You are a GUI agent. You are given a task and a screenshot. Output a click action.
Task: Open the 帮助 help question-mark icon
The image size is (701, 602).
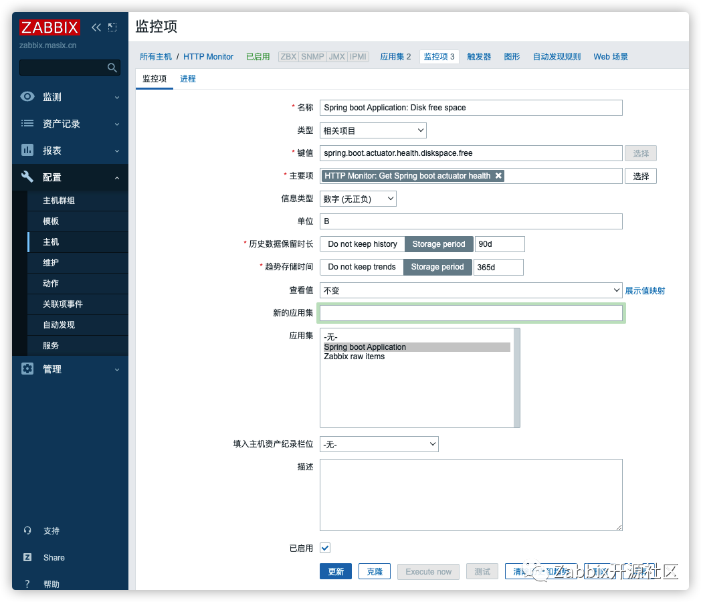pos(27,583)
